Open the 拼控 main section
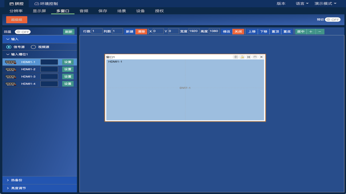The width and height of the screenshot is (346, 194). [x=16, y=4]
